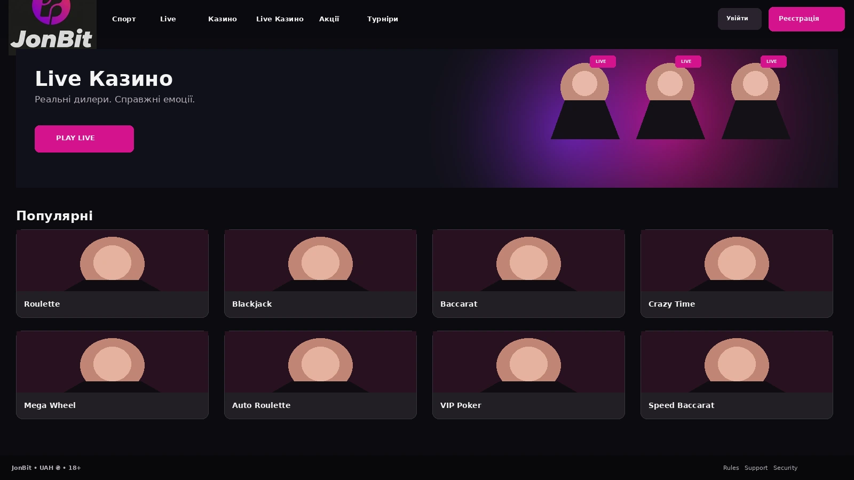
Task: Open the Roulette game thumbnail
Action: pyautogui.click(x=112, y=260)
